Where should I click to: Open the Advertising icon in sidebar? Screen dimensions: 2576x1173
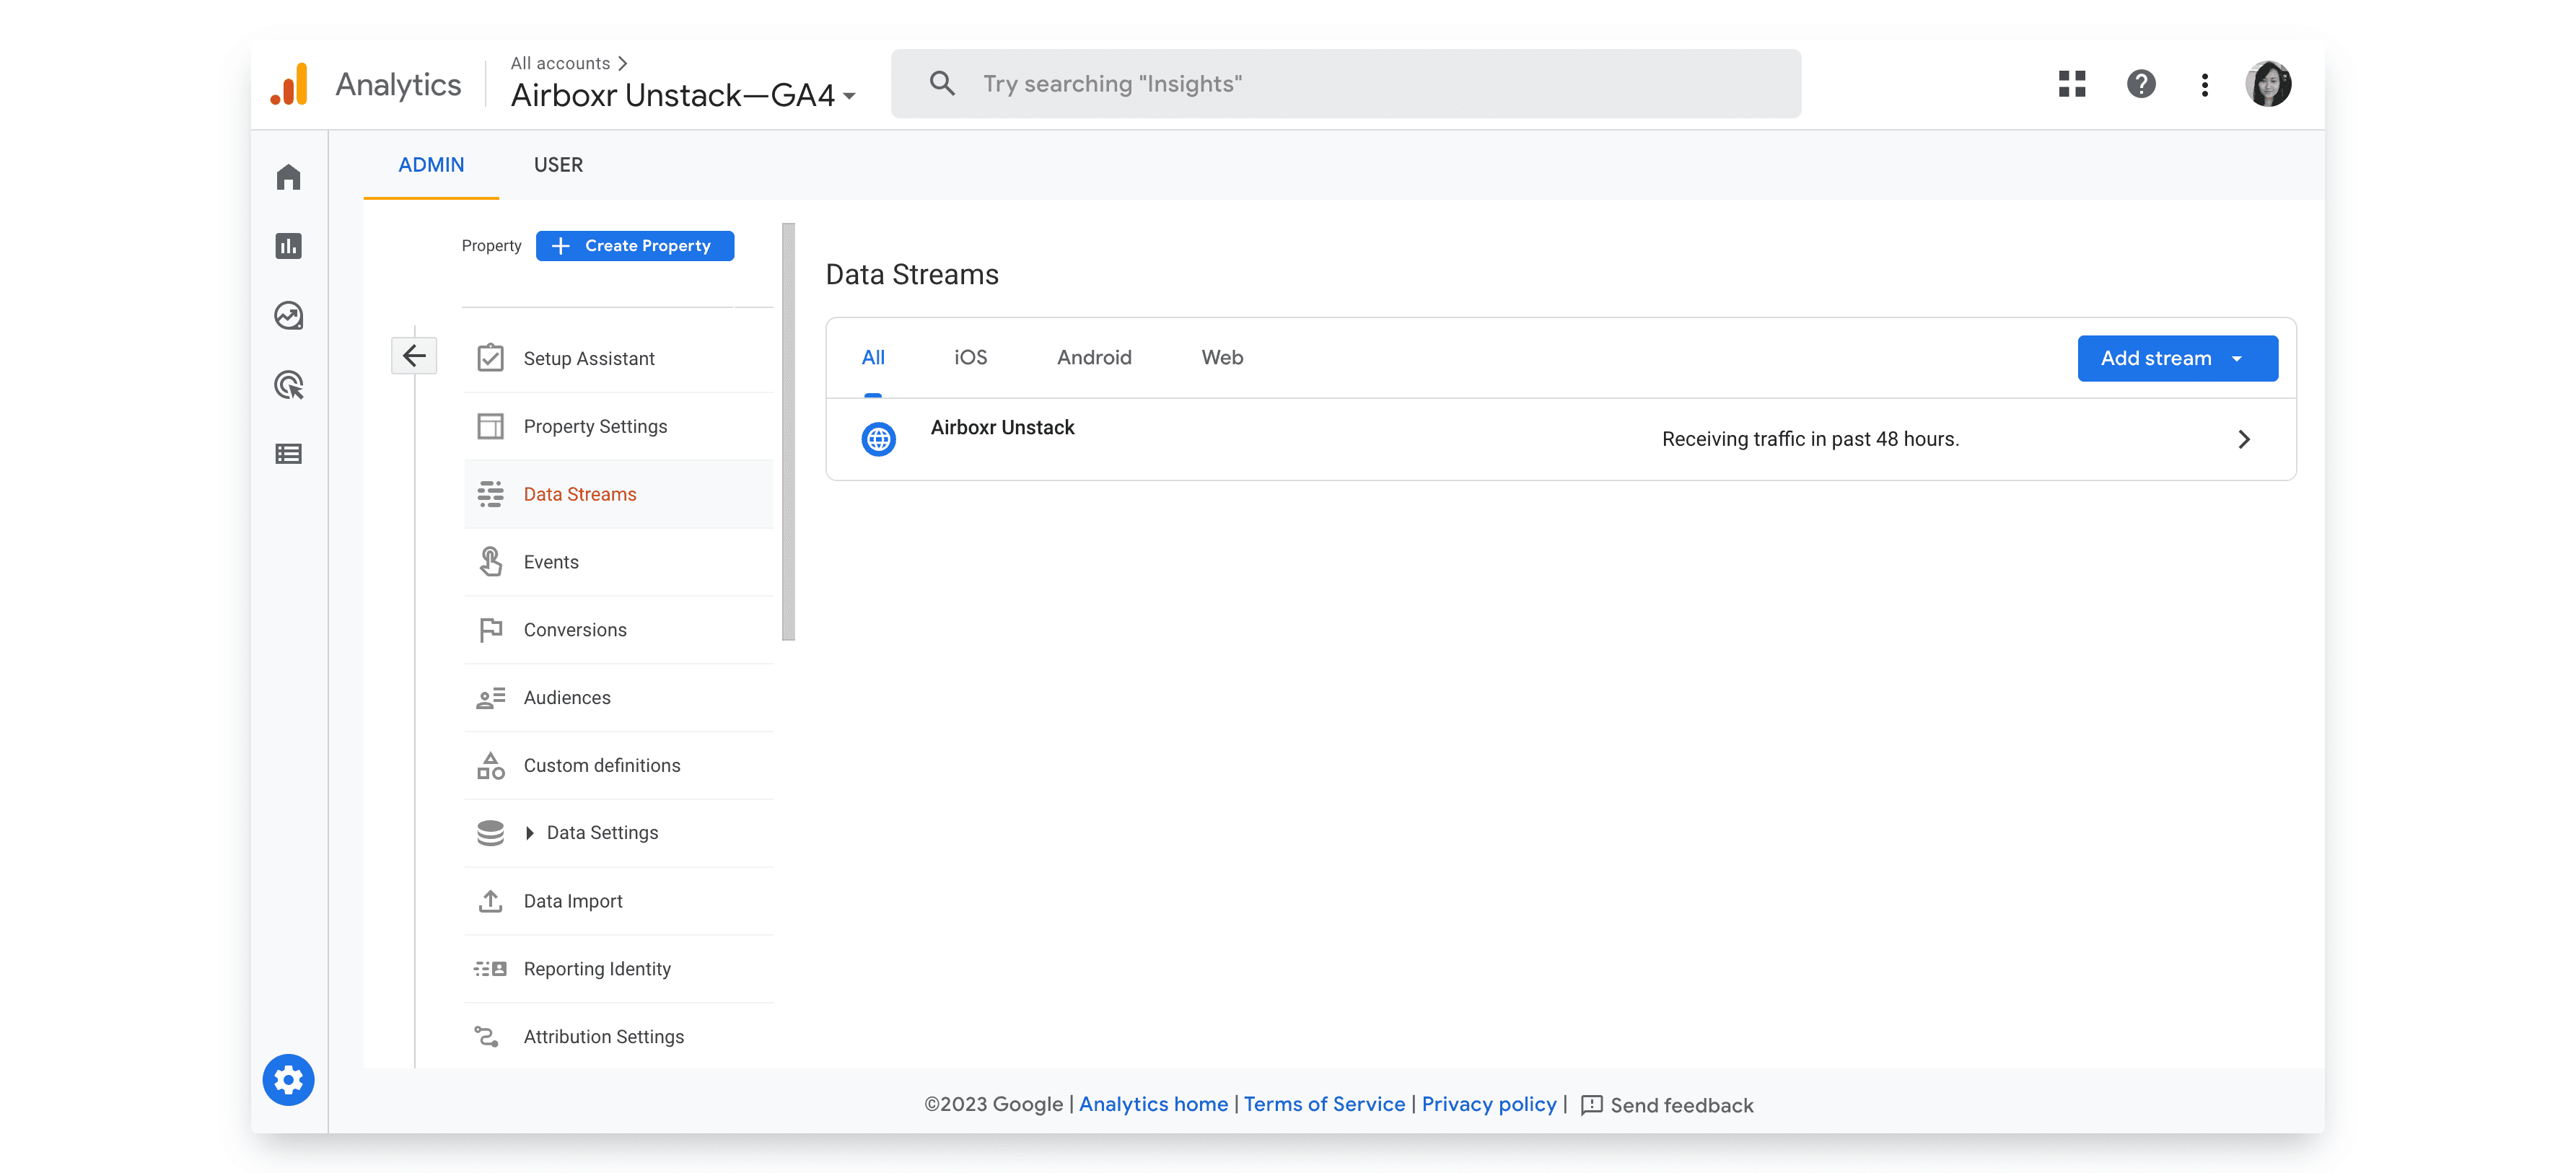[x=288, y=385]
